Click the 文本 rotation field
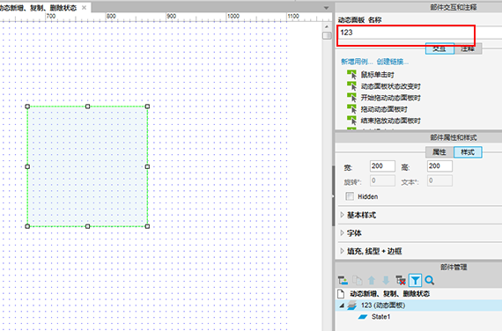Image resolution: width=502 pixels, height=331 pixels. [x=439, y=180]
